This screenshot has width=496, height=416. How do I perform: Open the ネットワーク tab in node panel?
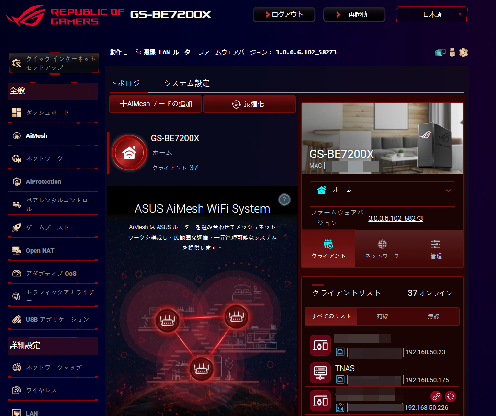coord(382,248)
